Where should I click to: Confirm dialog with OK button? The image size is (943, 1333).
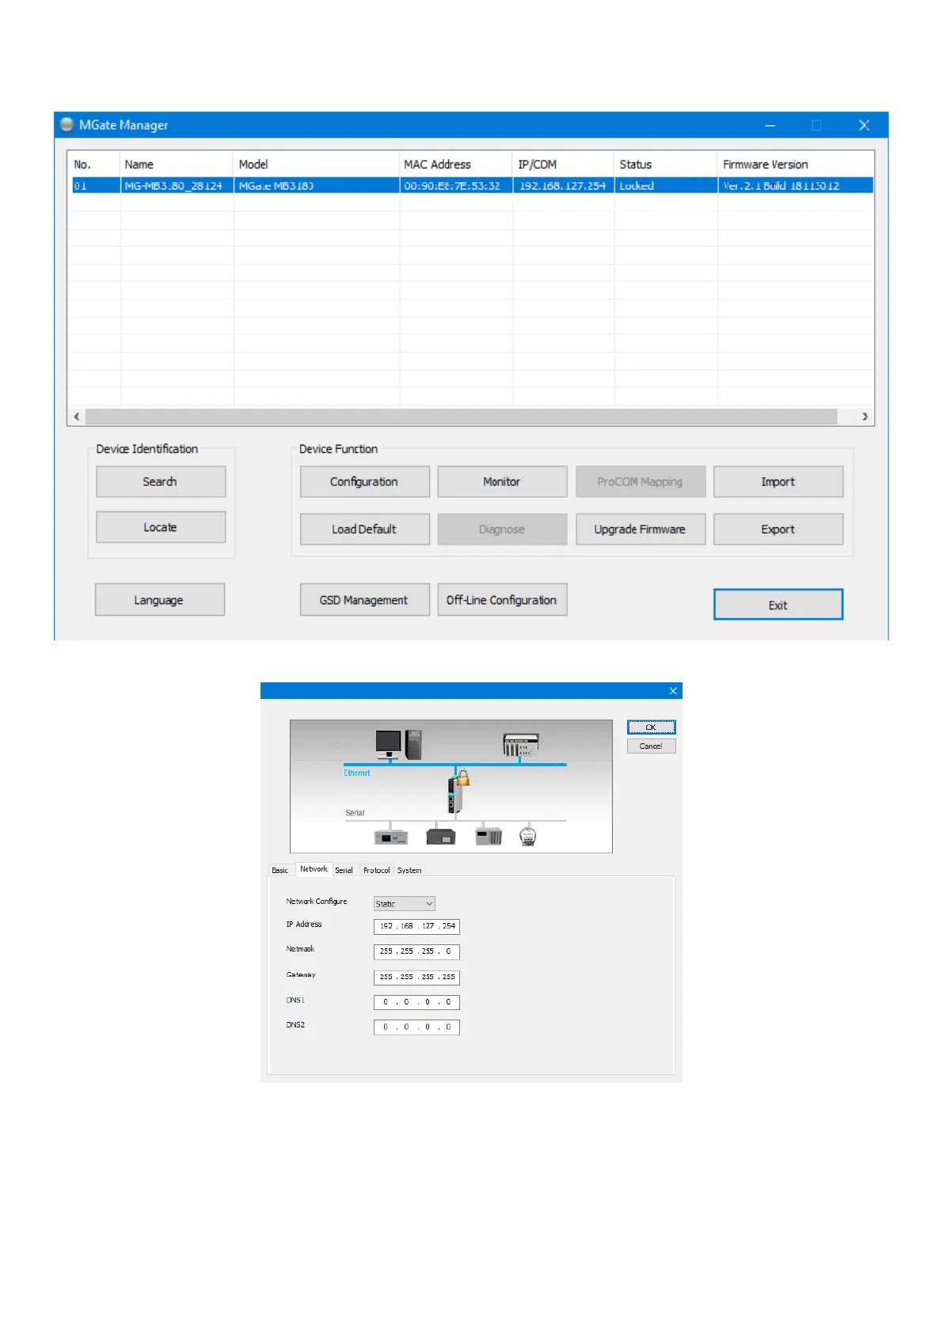pyautogui.click(x=651, y=727)
